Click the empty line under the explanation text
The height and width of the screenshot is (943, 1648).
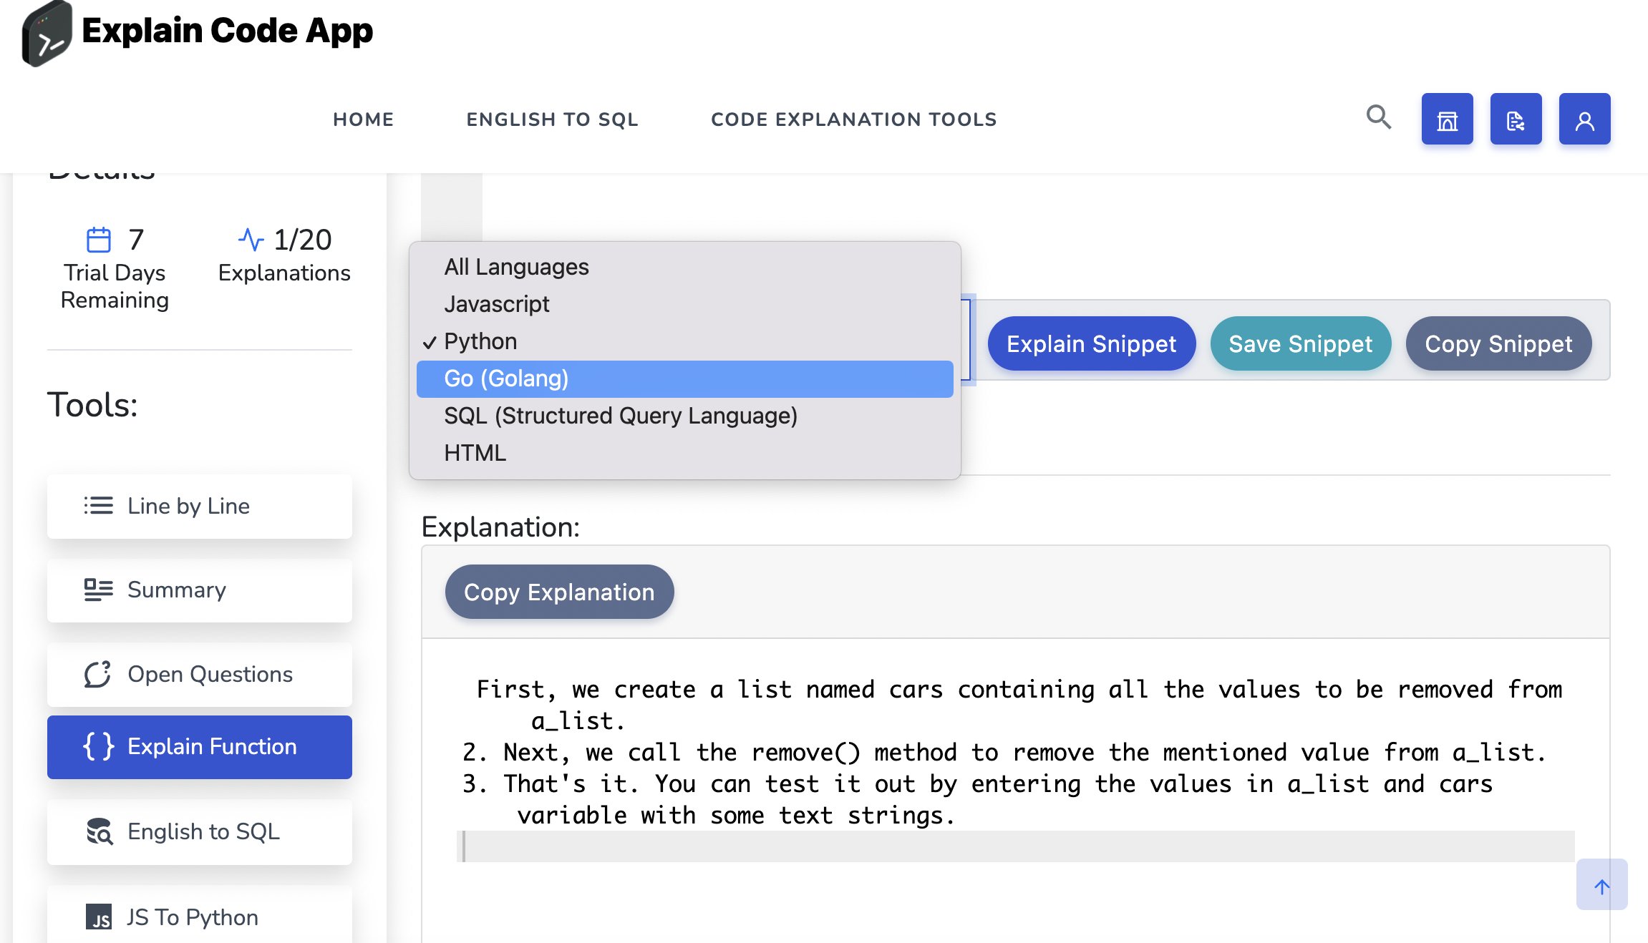tap(1015, 846)
